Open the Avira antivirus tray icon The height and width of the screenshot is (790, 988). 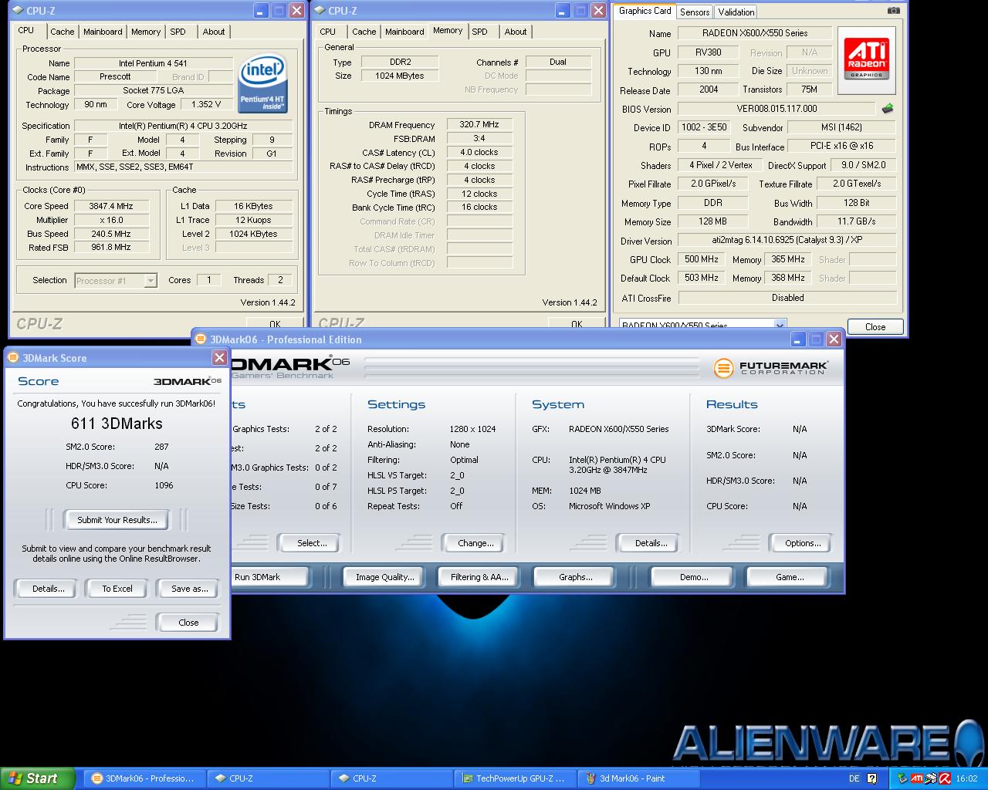pyautogui.click(x=944, y=778)
